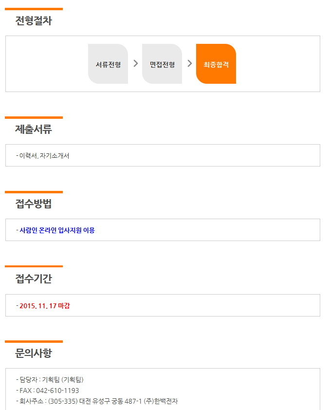Open the 사람인 온라인 입사지원 이용 link
329x410 pixels.
click(57, 230)
